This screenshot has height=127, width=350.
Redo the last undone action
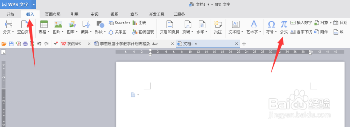[x=47, y=44]
